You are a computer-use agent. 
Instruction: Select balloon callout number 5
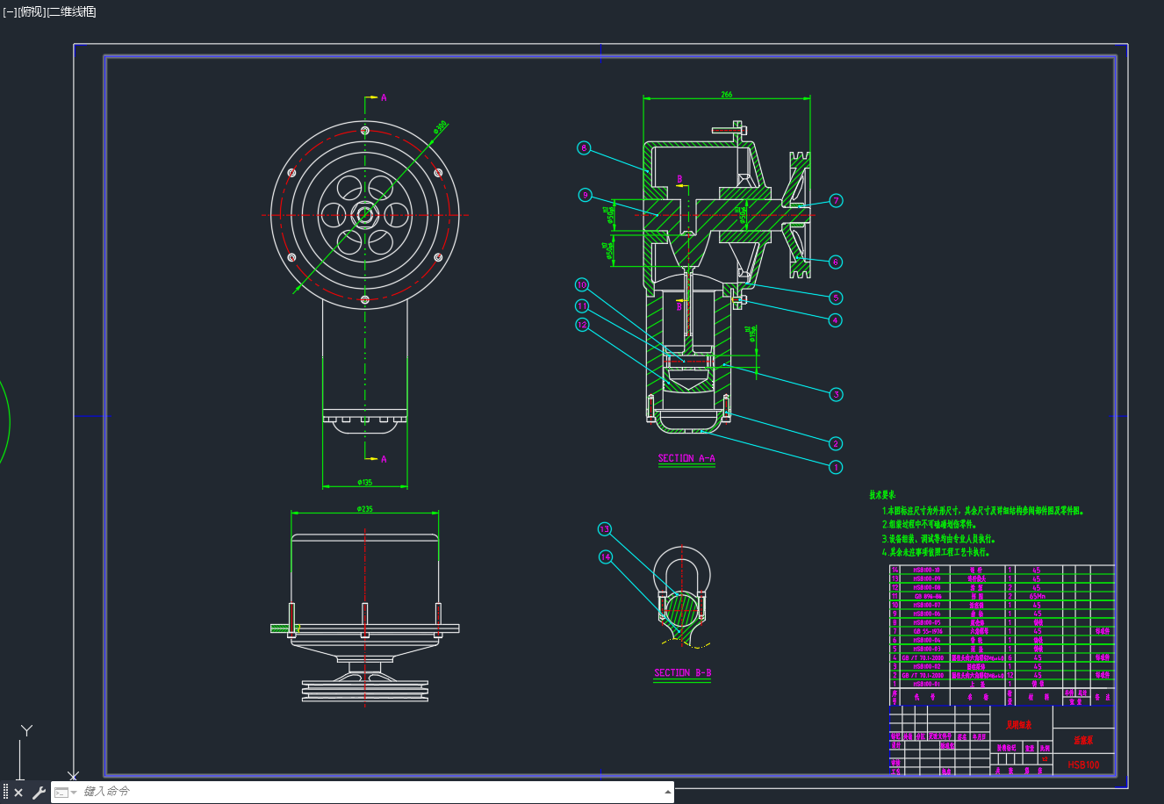pyautogui.click(x=836, y=298)
